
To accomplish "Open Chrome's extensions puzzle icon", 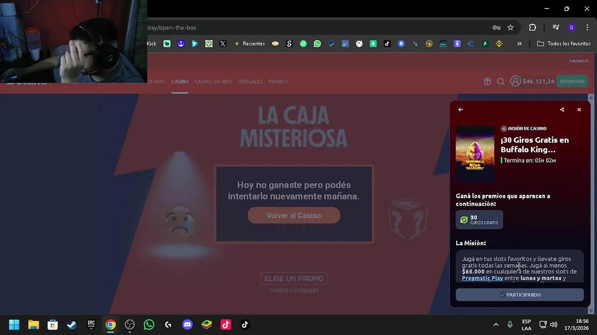I will point(532,27).
